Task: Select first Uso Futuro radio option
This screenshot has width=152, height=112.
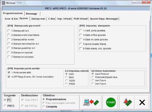Action: pyautogui.click(x=93, y=80)
